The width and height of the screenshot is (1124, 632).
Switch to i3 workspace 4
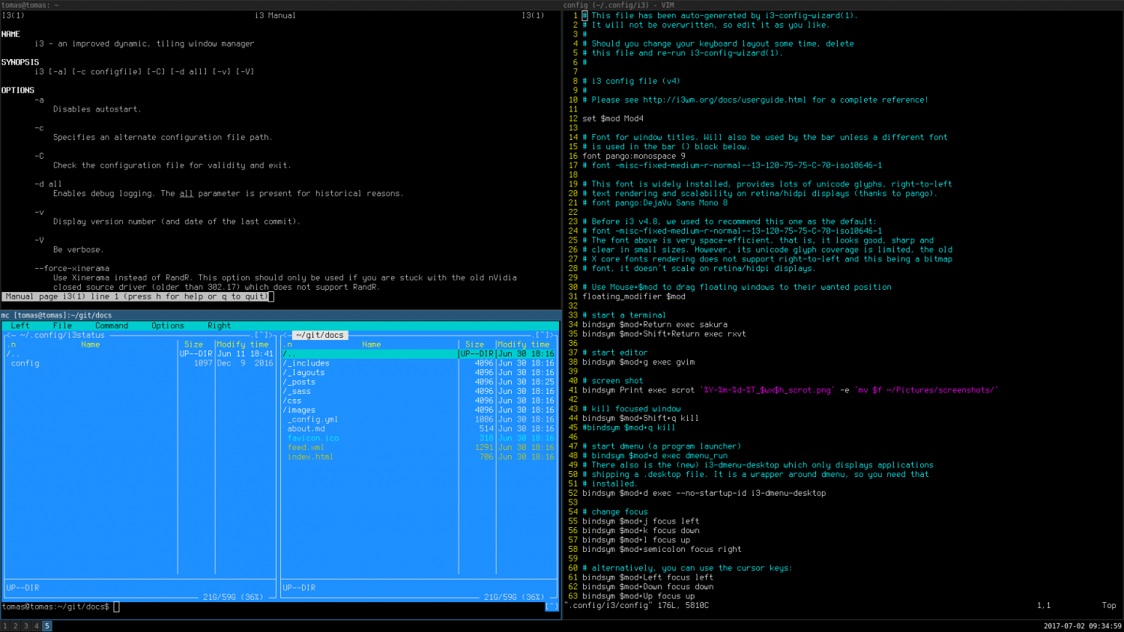(x=36, y=626)
